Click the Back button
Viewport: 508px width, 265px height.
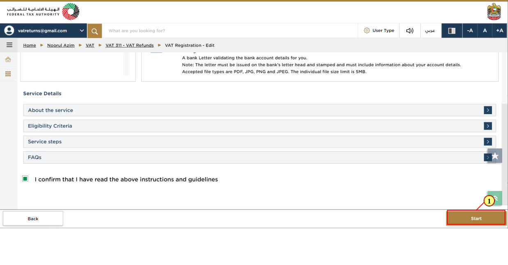point(33,218)
